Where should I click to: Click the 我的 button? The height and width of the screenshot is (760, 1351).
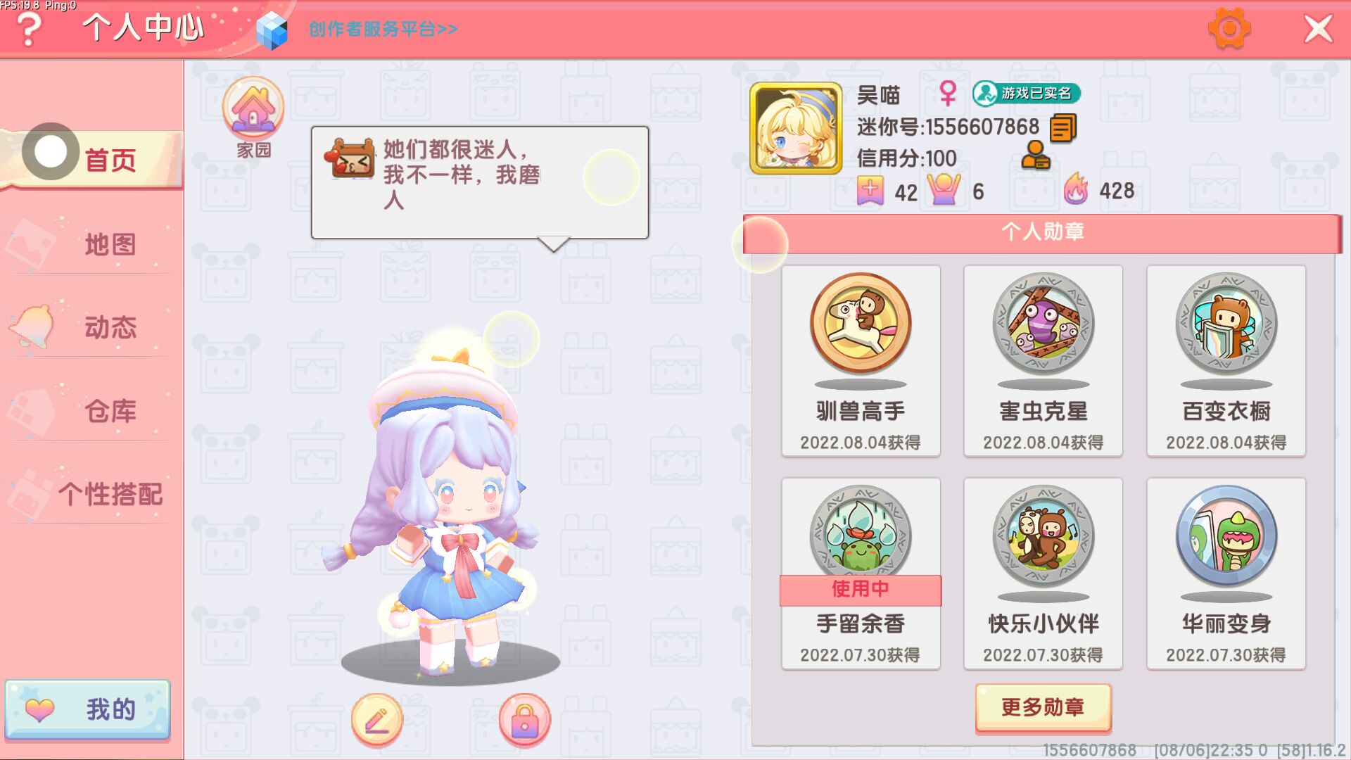click(x=87, y=709)
